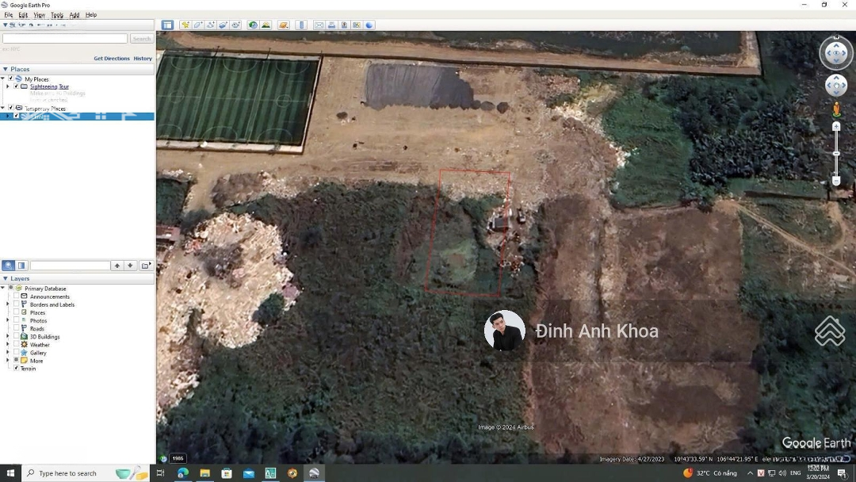Enable the 3D Buildings layer checkbox
Image resolution: width=856 pixels, height=482 pixels.
[17, 336]
